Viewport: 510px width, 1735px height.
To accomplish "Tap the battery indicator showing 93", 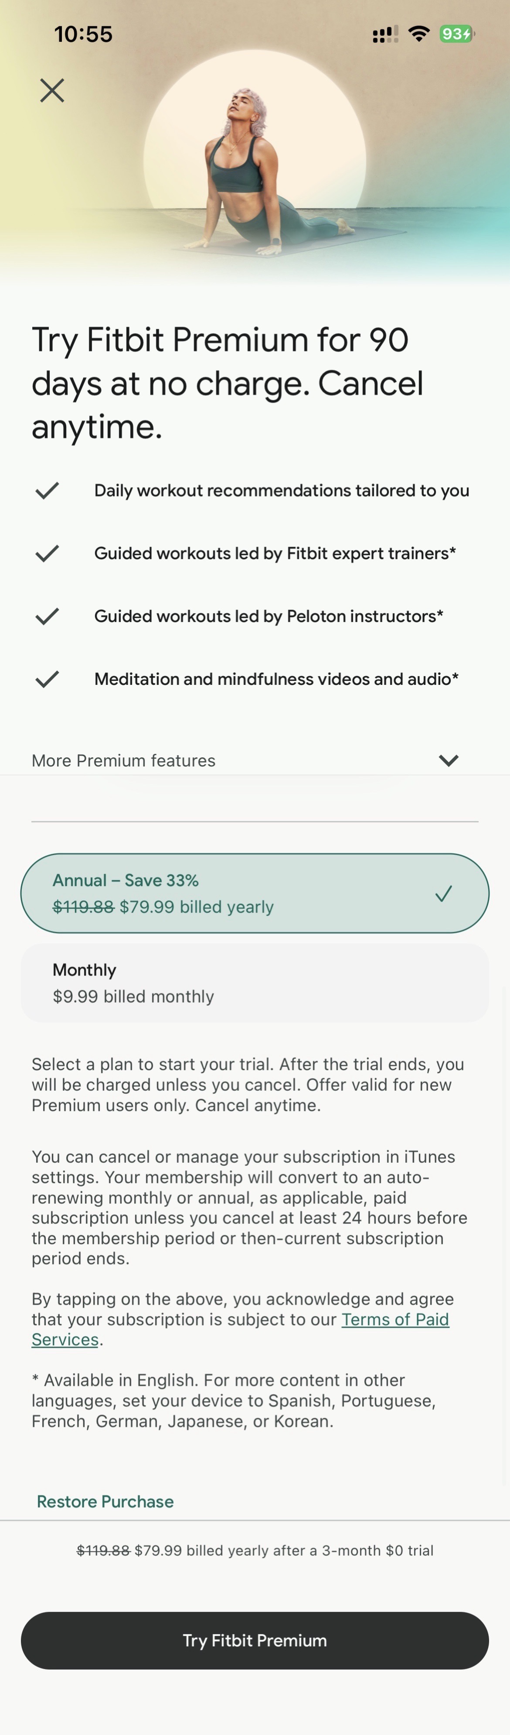I will pos(457,34).
